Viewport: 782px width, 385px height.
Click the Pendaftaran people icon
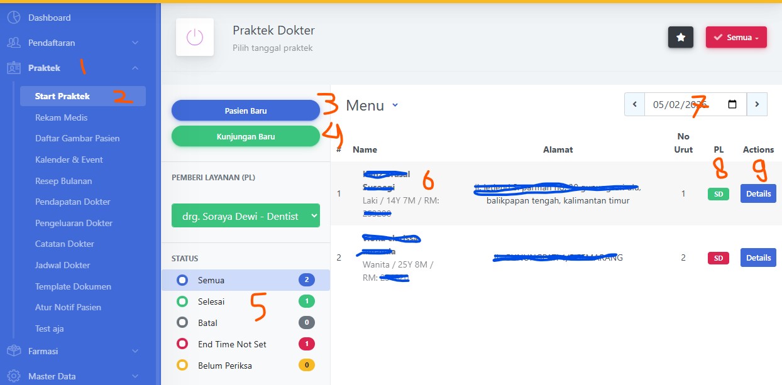click(14, 43)
